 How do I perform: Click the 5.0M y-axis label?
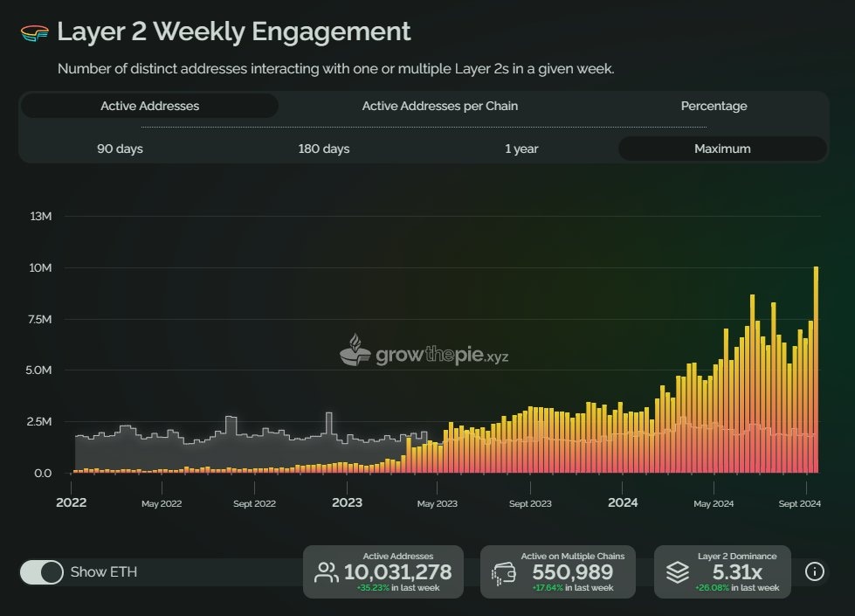(x=38, y=370)
